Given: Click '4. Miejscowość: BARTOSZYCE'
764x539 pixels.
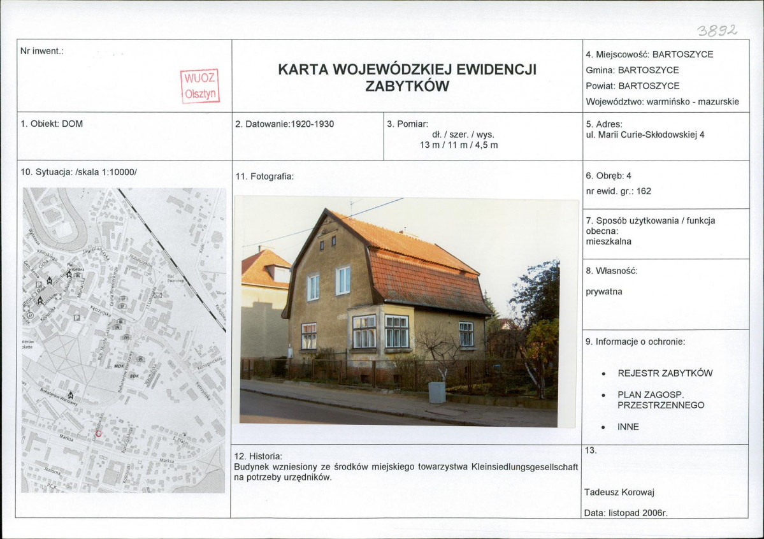Looking at the screenshot, I should [x=649, y=54].
